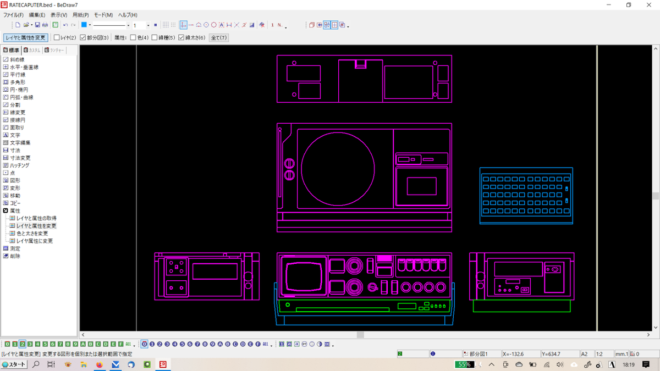Open dropdown arrow next to Open icon
Image resolution: width=660 pixels, height=371 pixels.
tap(31, 25)
